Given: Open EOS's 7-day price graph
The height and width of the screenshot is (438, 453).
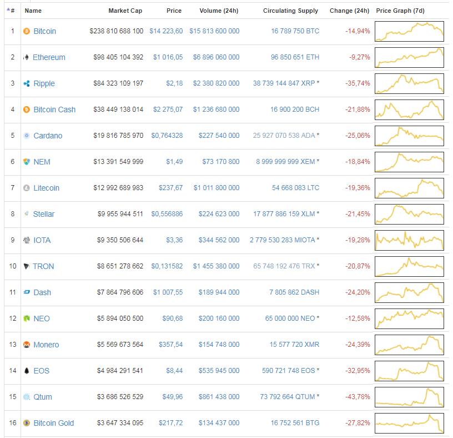Looking at the screenshot, I should [409, 371].
